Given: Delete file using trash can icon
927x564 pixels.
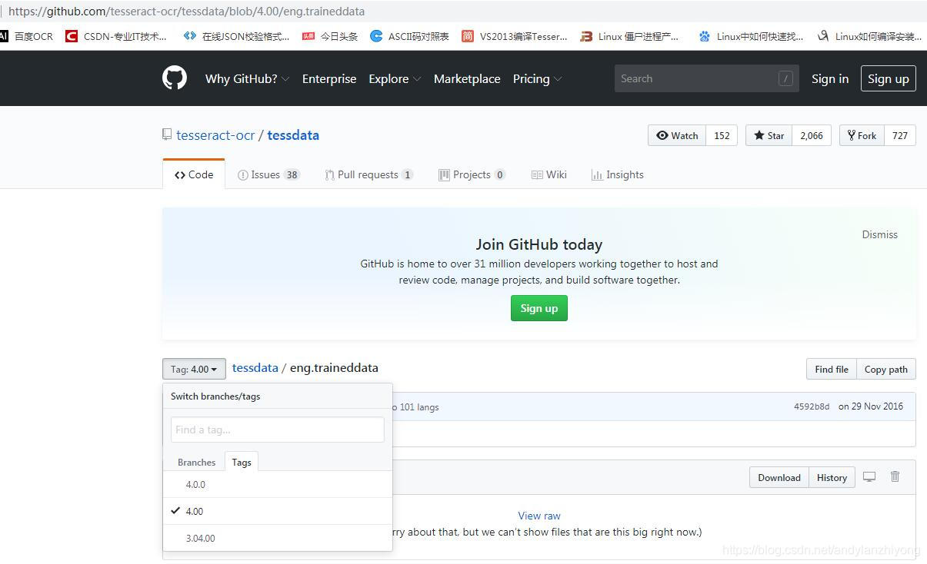Looking at the screenshot, I should [895, 476].
